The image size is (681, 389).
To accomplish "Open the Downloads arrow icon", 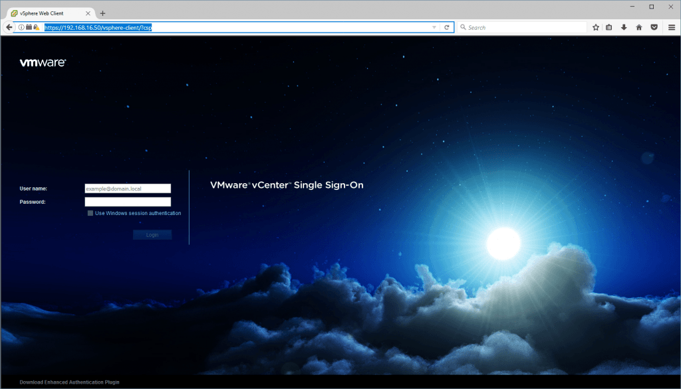I will tap(624, 27).
